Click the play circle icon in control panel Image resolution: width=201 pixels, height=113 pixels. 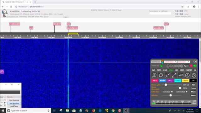pos(195,62)
